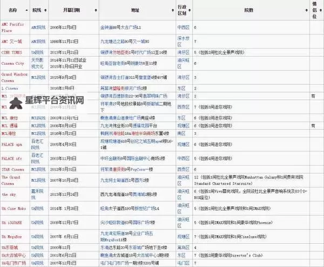Open 百老汇院线 link in PALACE apm row
324x267 pixels.
click(37, 145)
